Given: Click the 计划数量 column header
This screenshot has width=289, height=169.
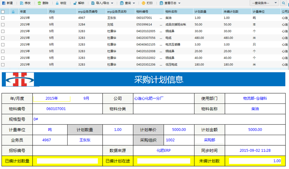Looking at the screenshot, I should tap(200, 12).
